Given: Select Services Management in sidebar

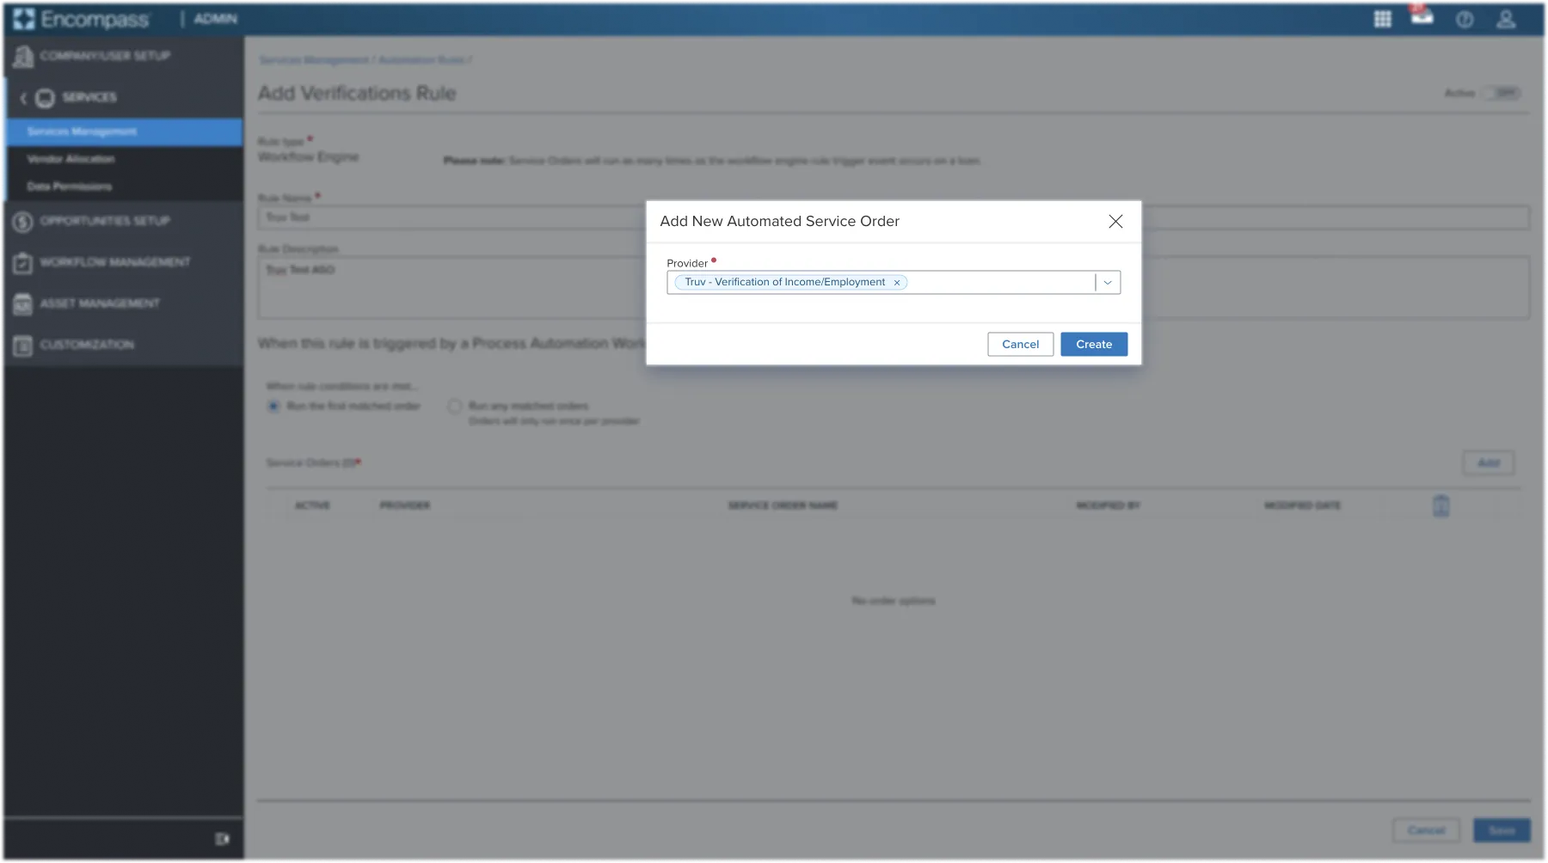Looking at the screenshot, I should coord(123,132).
